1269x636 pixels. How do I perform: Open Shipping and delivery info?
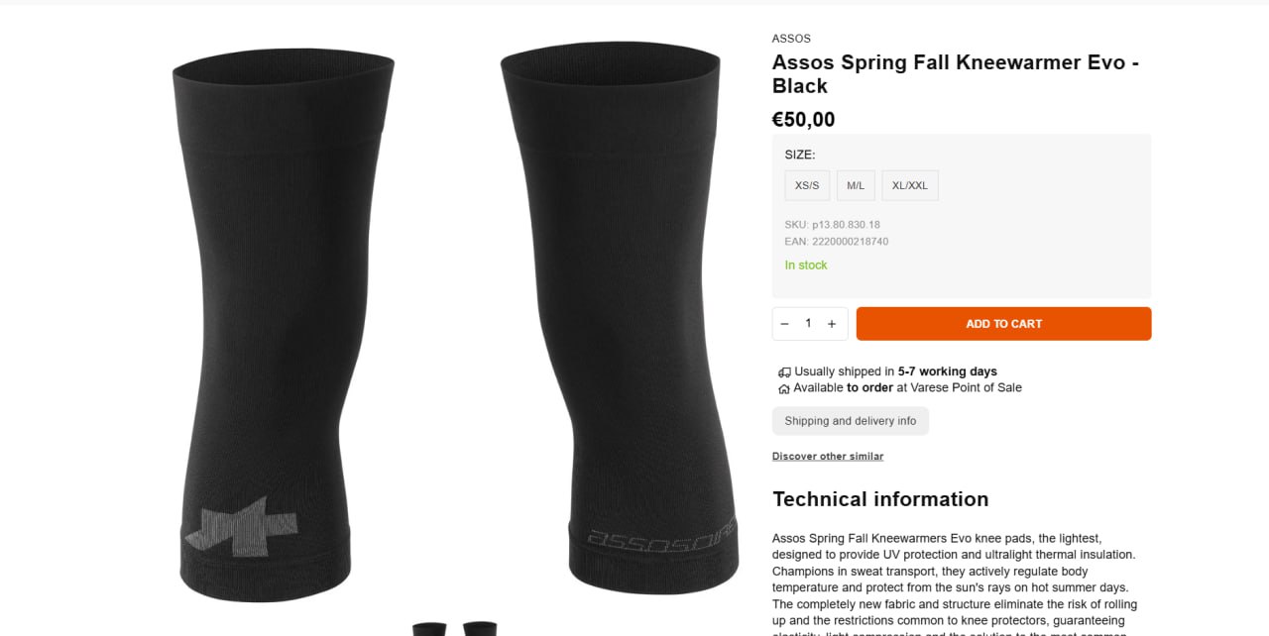(x=851, y=421)
